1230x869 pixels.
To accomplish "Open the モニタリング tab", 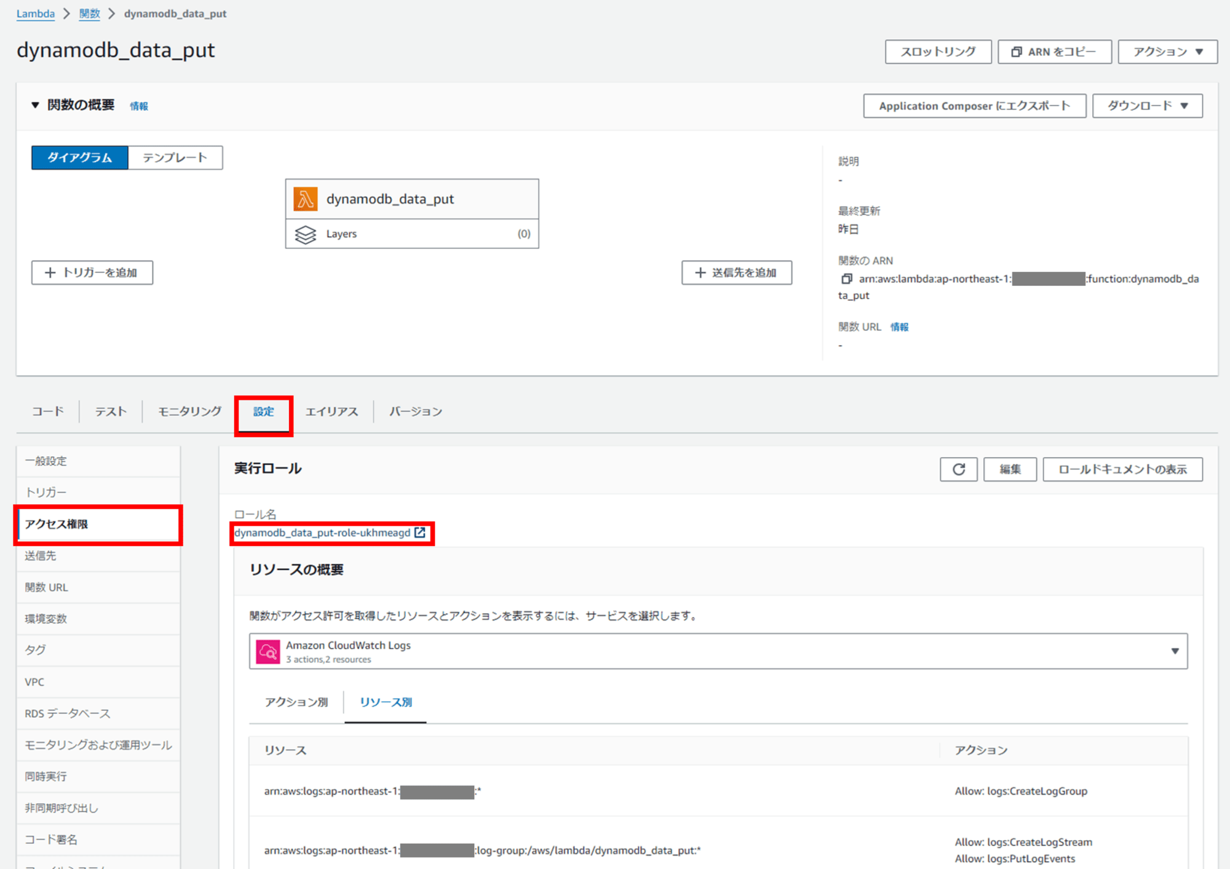I will tap(189, 411).
